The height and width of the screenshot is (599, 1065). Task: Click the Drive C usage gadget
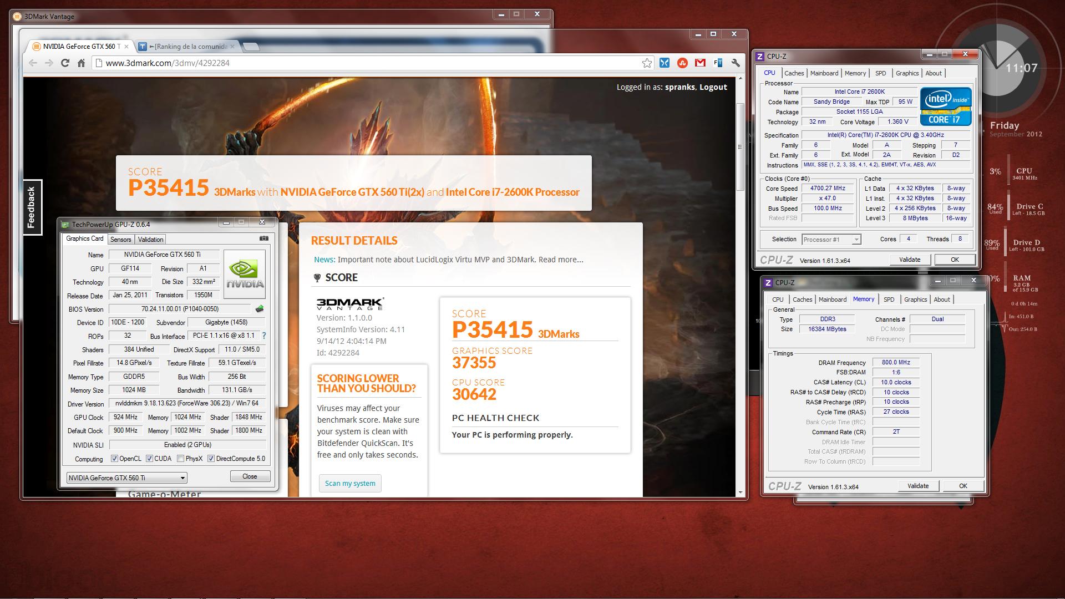(1017, 209)
